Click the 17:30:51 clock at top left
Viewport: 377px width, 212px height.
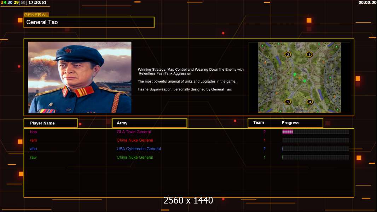pos(37,2)
